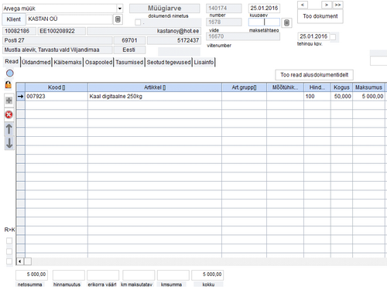The height and width of the screenshot is (290, 387).
Task: Click the hinnamuutus field
Action: [69, 275]
